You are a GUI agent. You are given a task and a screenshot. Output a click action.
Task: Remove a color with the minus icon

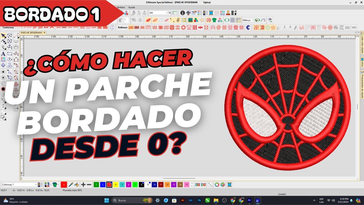pos(89,185)
